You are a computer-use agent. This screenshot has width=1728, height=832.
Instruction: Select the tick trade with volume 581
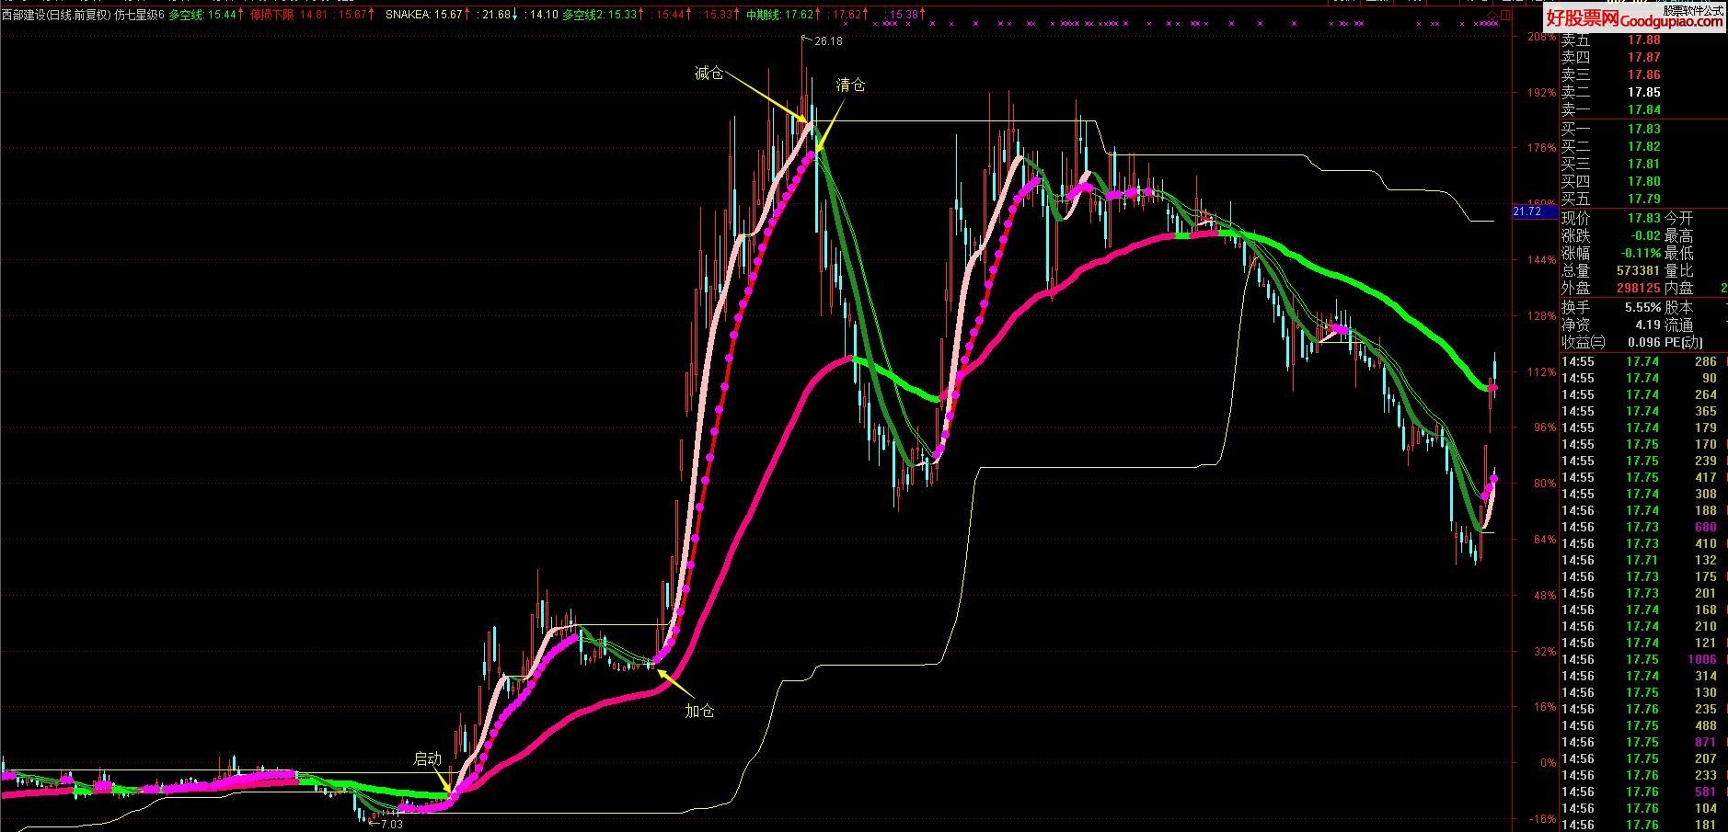coord(1642,792)
